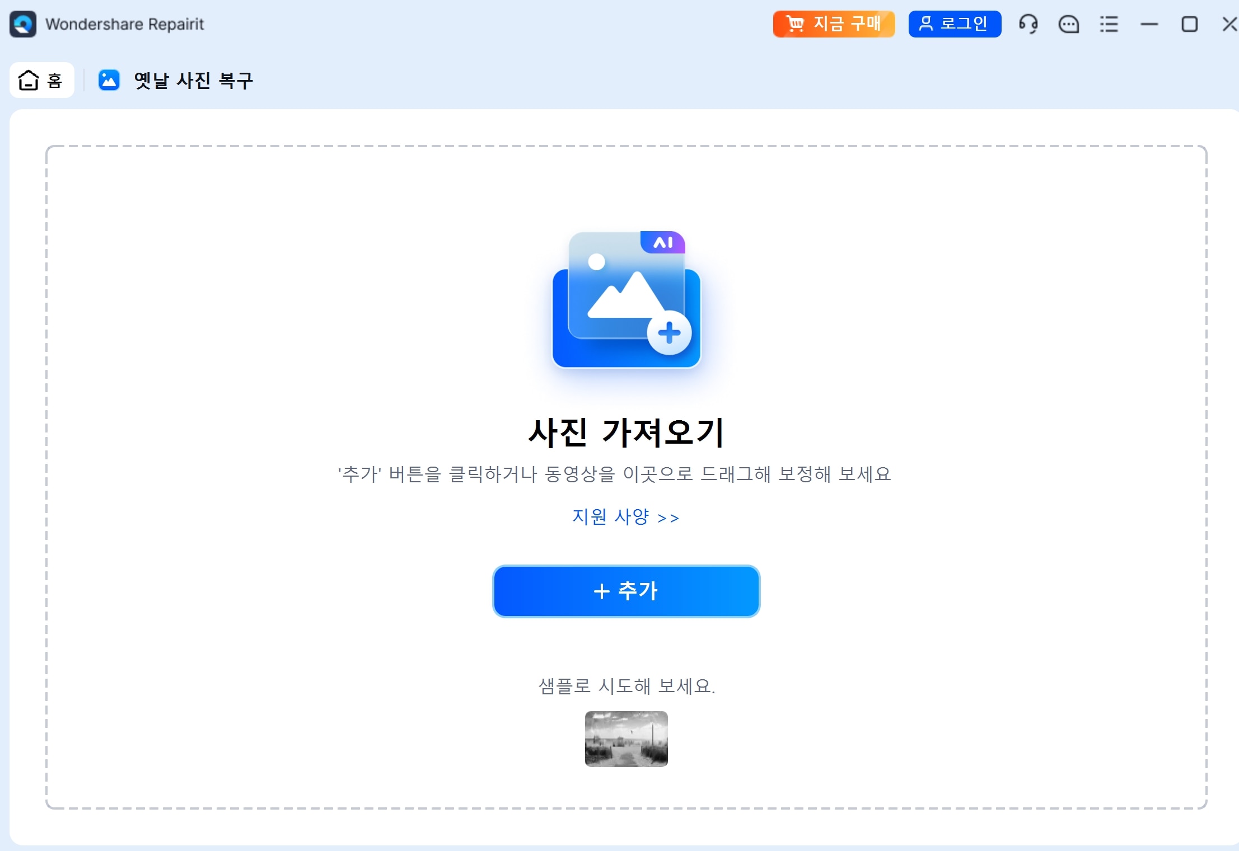Screen dimensions: 1239x851
Task: Click the shopping cart icon on 지금 구매
Action: pyautogui.click(x=795, y=23)
